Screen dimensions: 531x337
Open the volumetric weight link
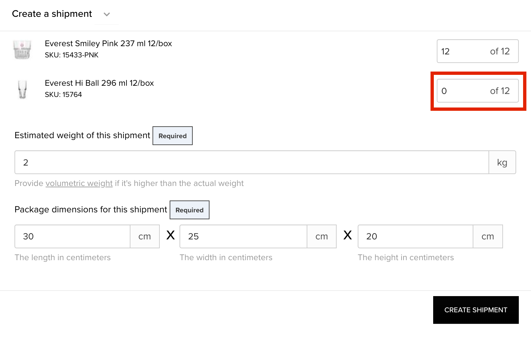point(79,183)
